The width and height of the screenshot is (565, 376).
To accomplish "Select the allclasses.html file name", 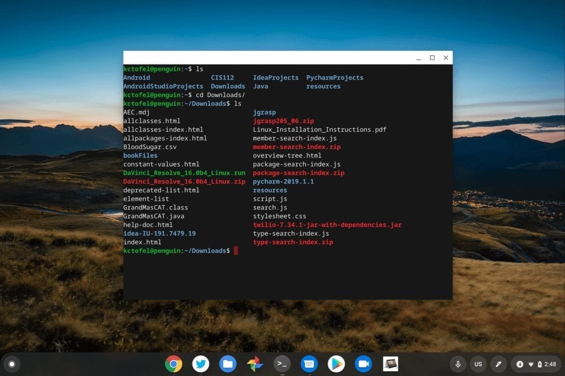I will tap(152, 121).
